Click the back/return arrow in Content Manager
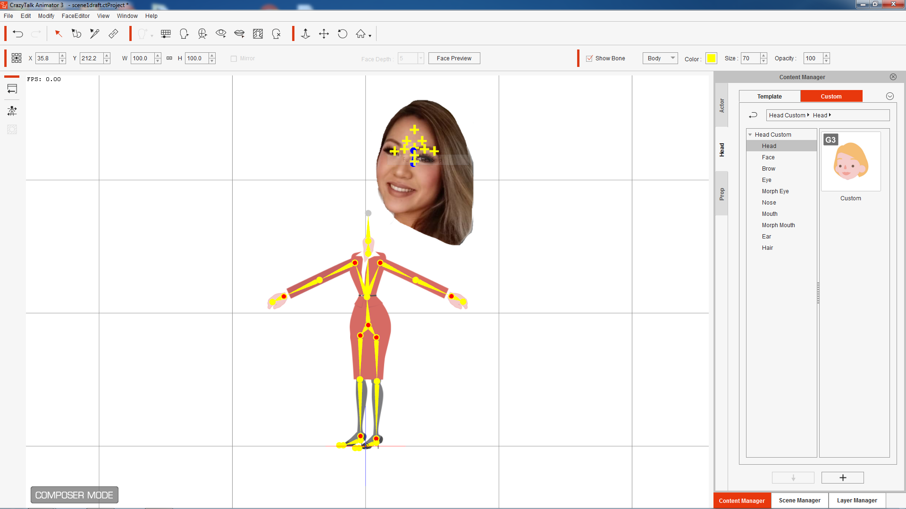 click(753, 115)
